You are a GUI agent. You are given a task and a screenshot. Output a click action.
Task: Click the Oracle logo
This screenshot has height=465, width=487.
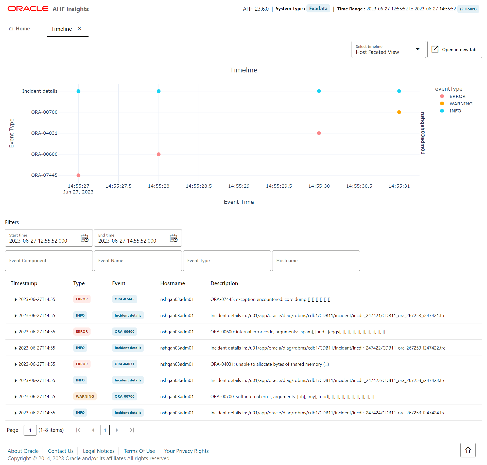[x=28, y=9]
